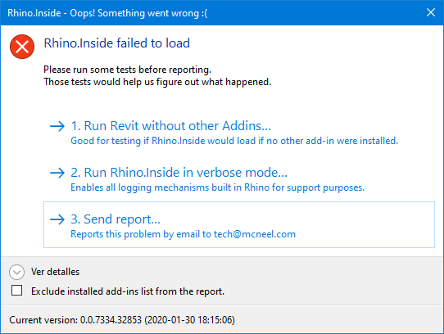Click the arrow beside Run Revit without Addins
This screenshot has height=334, width=444.
[57, 126]
